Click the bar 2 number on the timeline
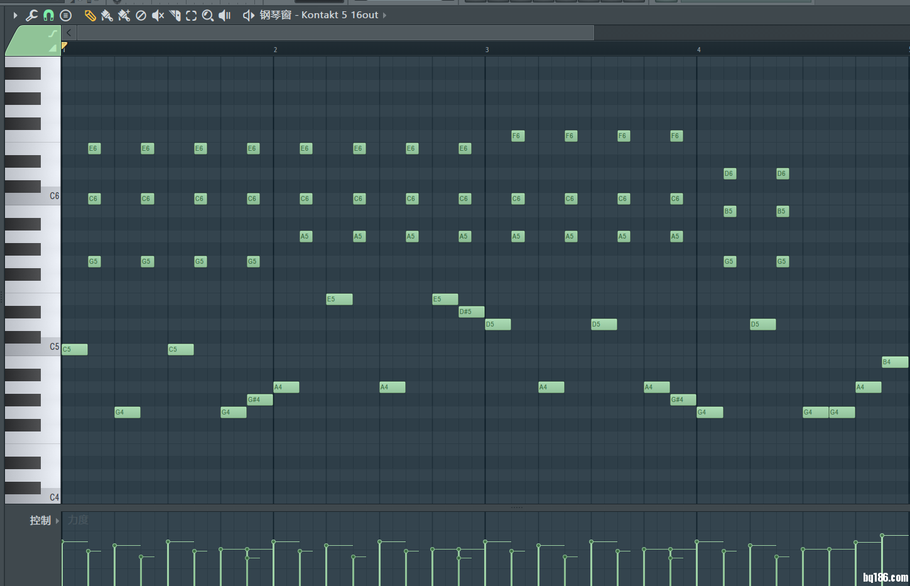 pyautogui.click(x=275, y=50)
